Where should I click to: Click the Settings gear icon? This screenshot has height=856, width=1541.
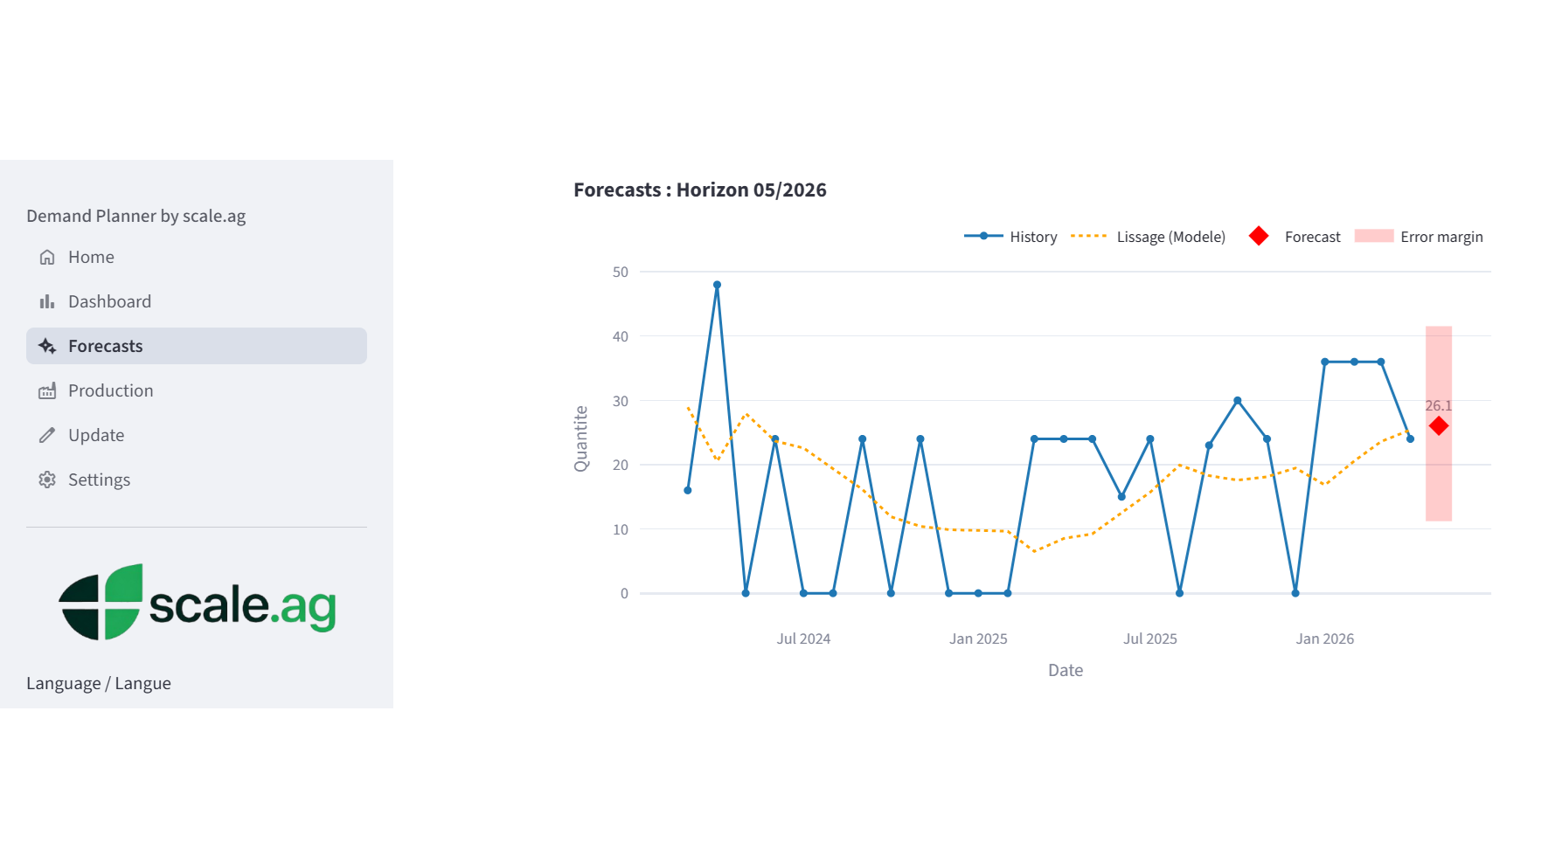point(47,480)
